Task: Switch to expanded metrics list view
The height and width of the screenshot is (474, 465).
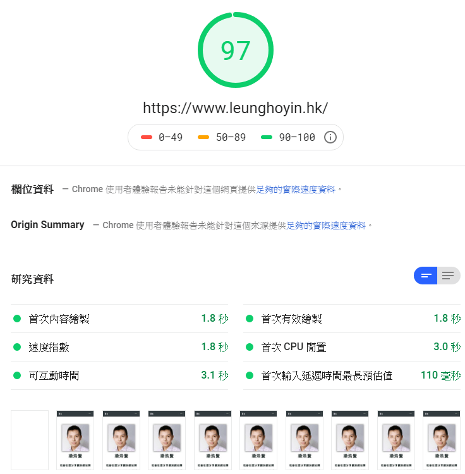Action: click(x=449, y=276)
